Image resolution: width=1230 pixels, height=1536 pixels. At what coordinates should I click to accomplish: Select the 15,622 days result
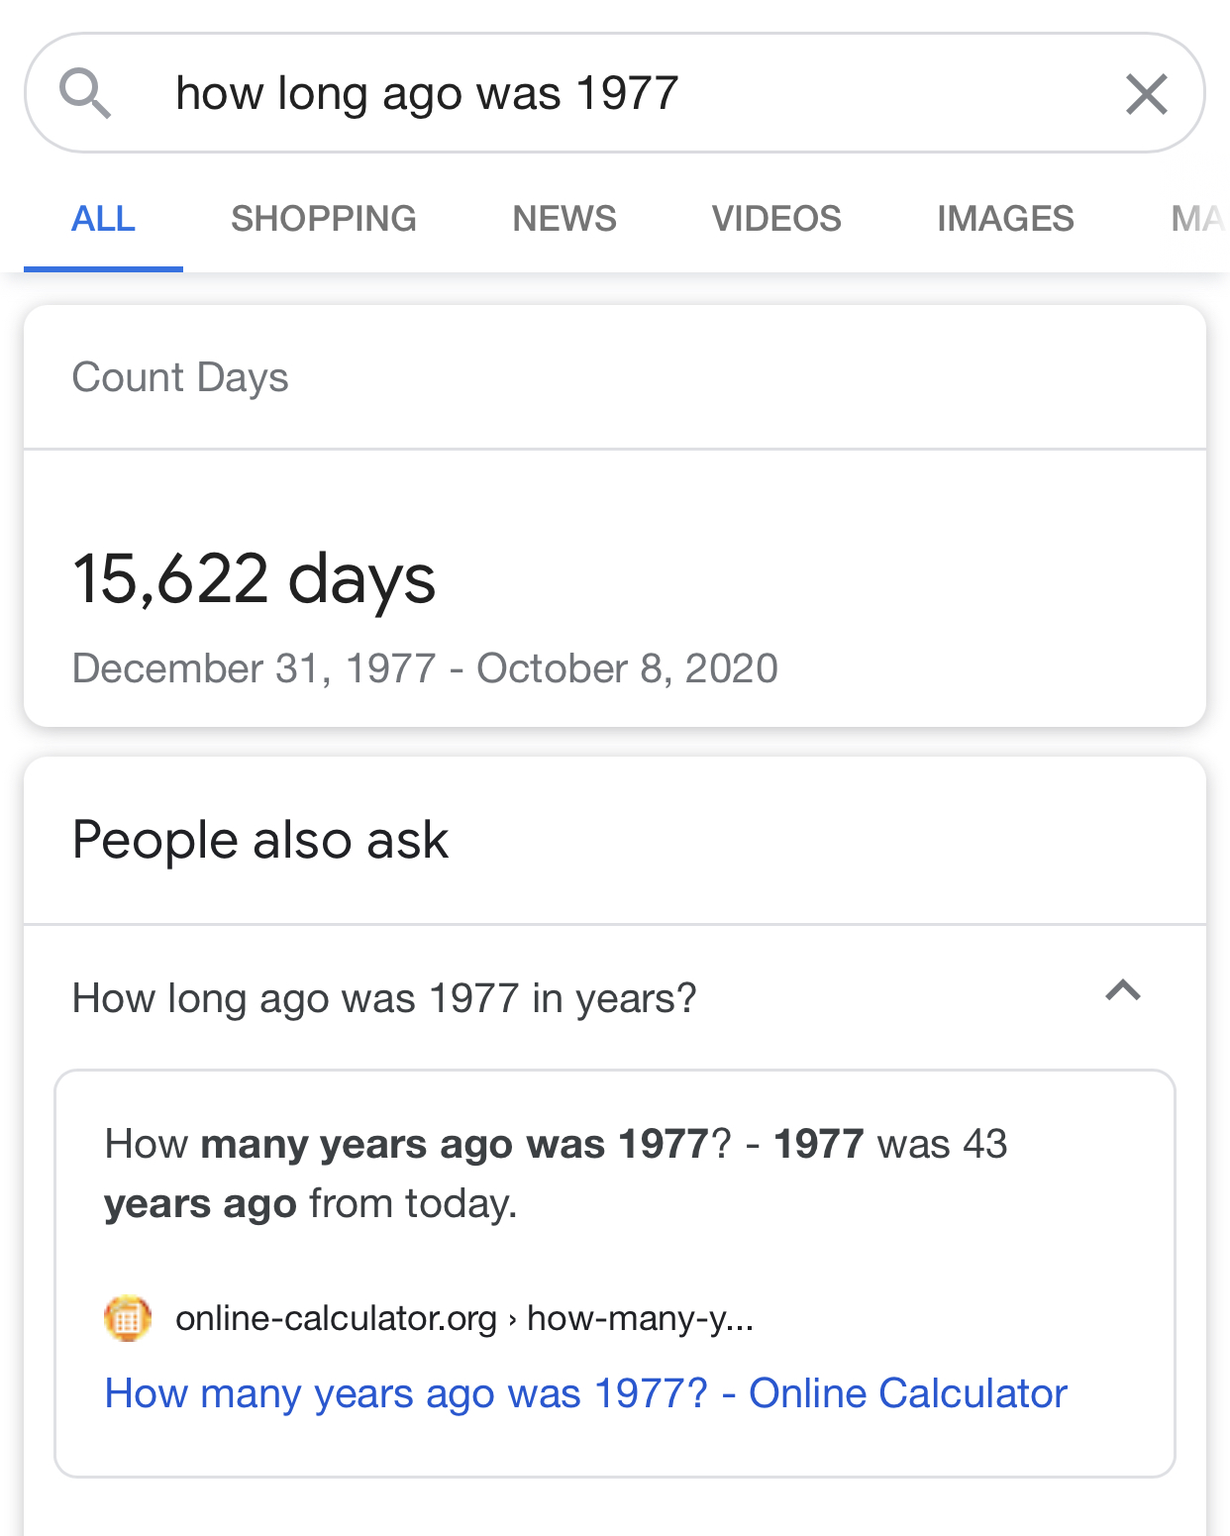[255, 578]
